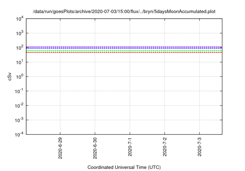Click the plot file path title
The width and height of the screenshot is (245, 171).
tap(124, 11)
